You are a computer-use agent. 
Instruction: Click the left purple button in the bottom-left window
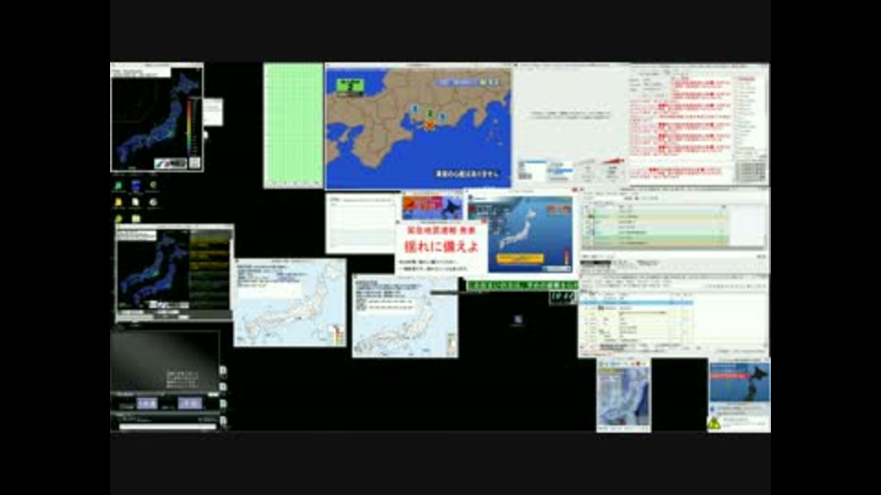147,403
